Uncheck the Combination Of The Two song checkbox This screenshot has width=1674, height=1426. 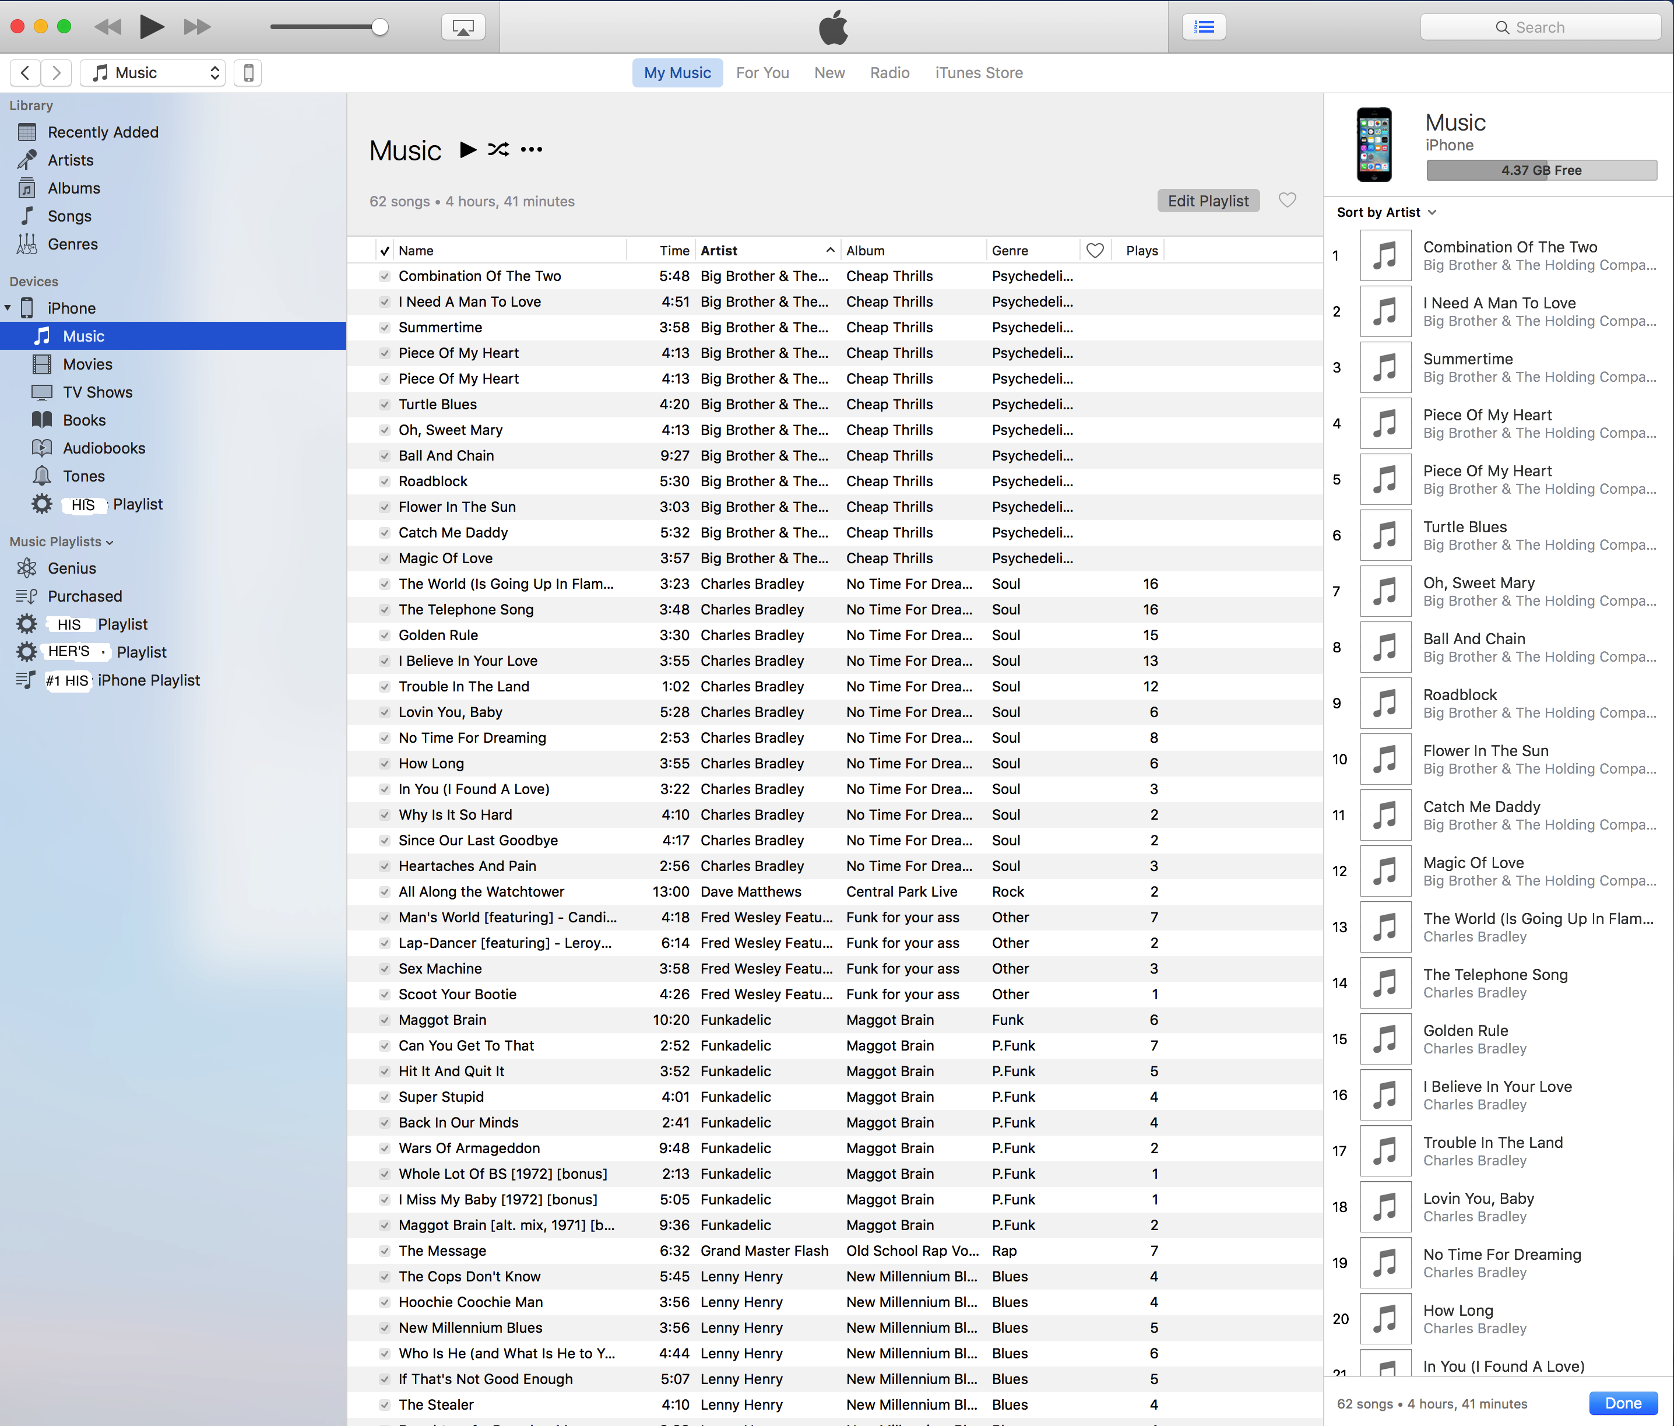click(385, 276)
